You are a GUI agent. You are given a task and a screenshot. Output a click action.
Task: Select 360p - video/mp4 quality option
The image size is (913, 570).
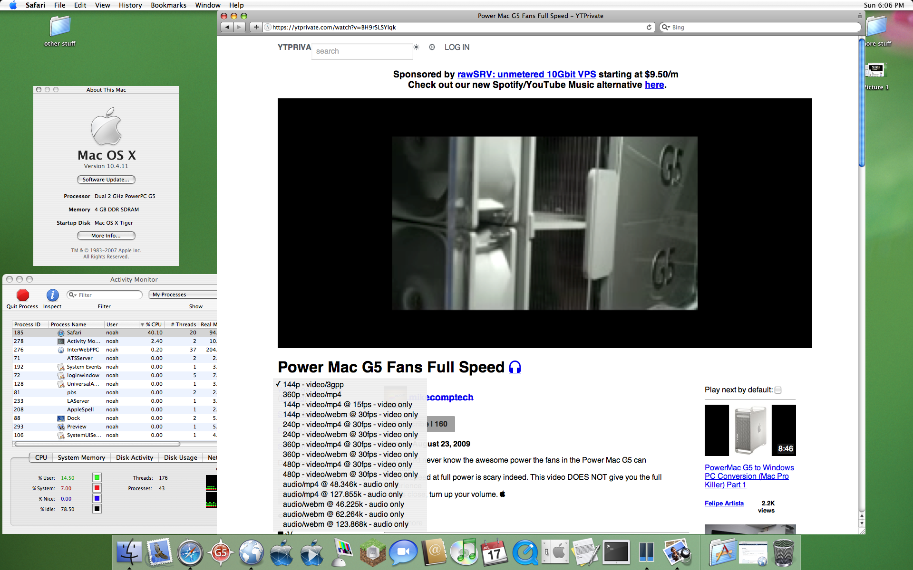pos(311,394)
